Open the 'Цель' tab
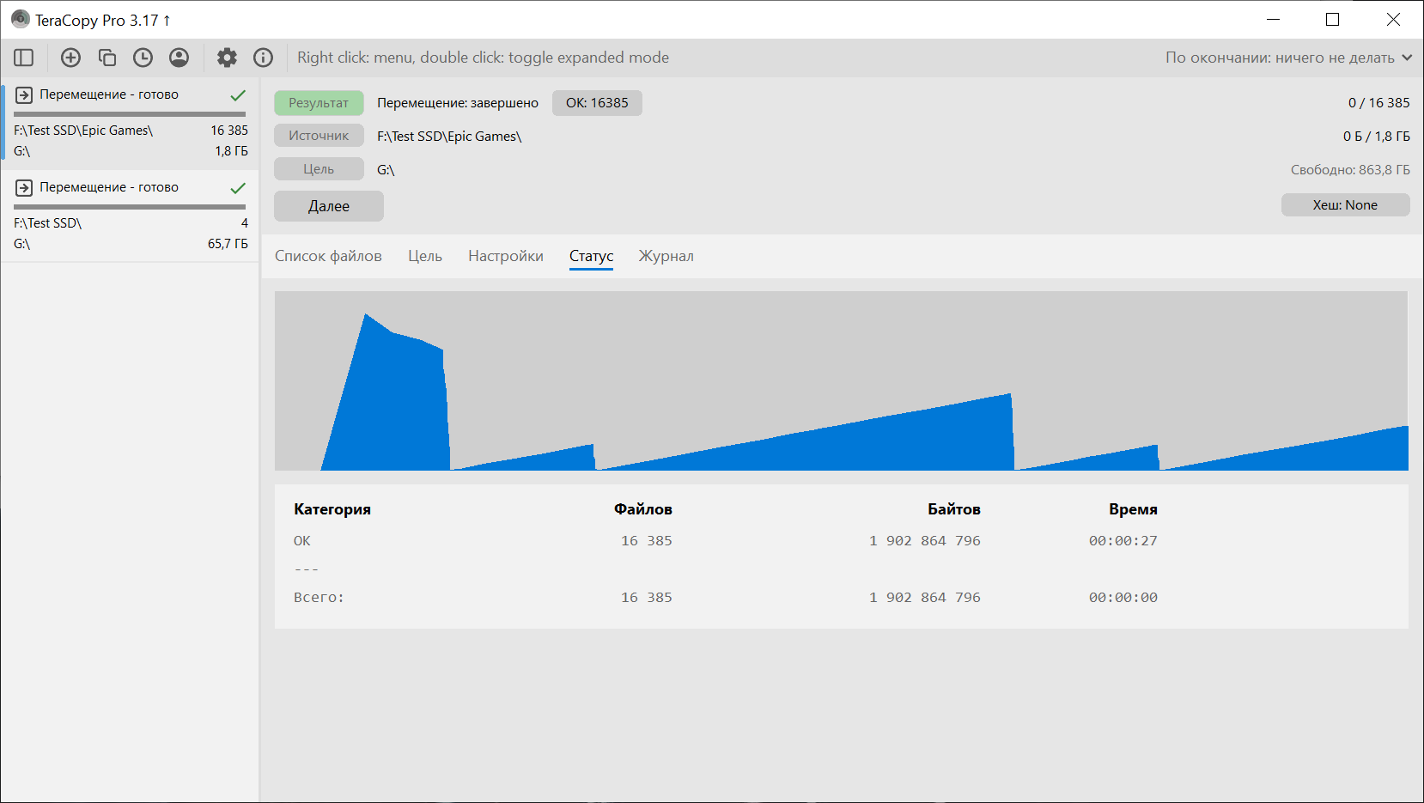Viewport: 1424px width, 803px height. coord(424,256)
